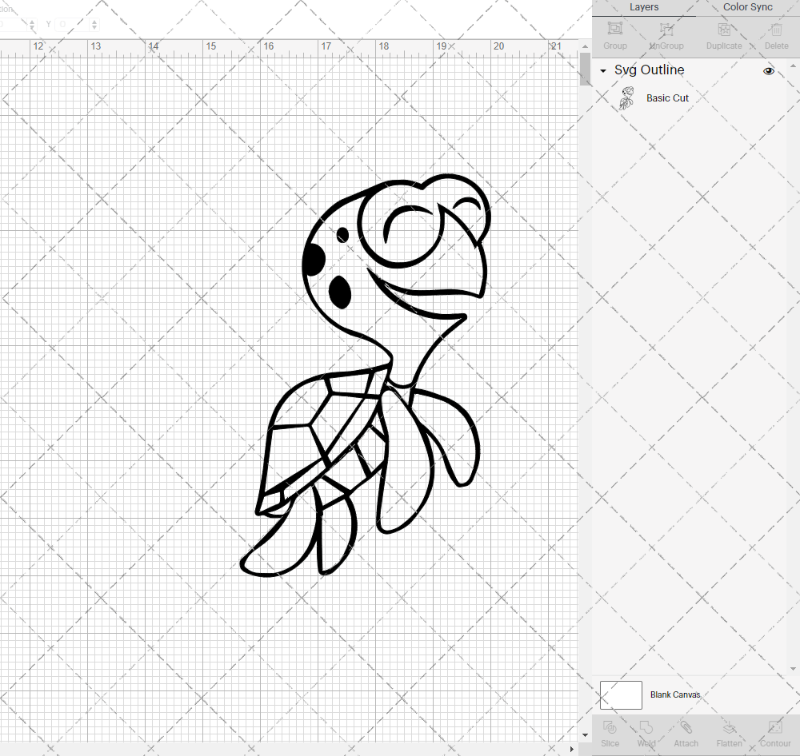The width and height of the screenshot is (800, 756).
Task: Click the Blank Canvas label
Action: click(675, 694)
